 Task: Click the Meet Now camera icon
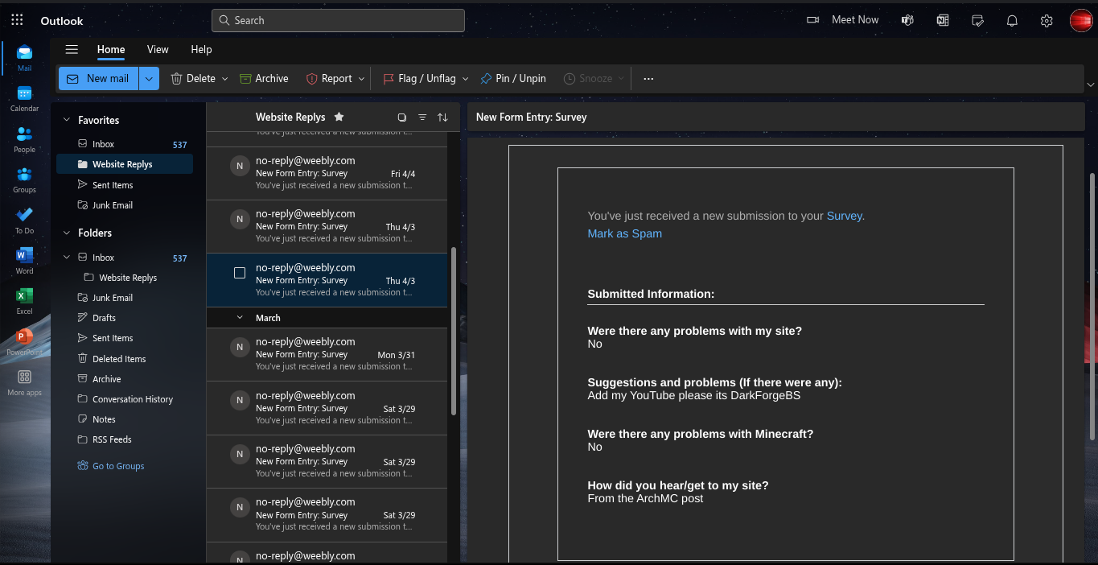(x=812, y=20)
